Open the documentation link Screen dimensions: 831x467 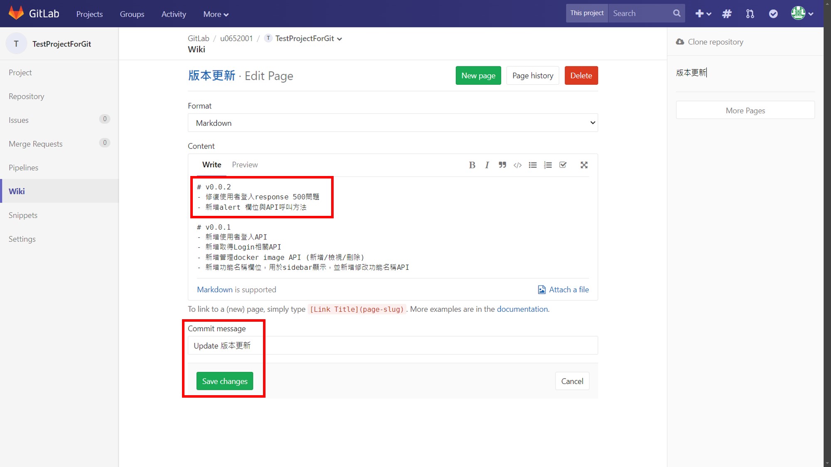(522, 309)
